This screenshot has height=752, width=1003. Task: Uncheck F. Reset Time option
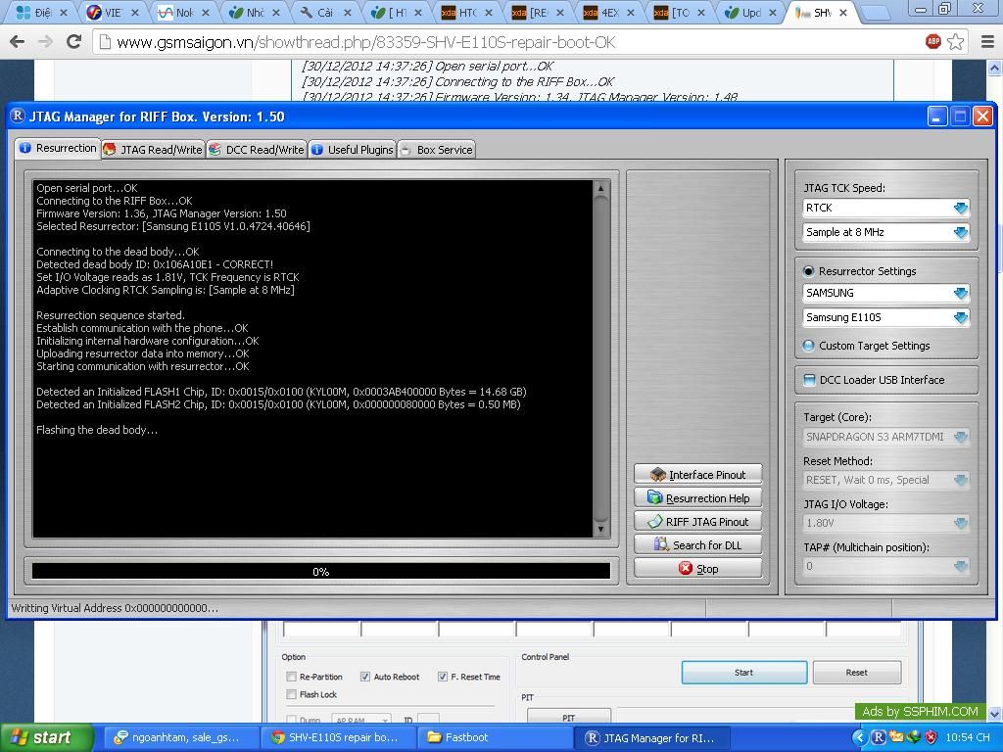click(443, 677)
